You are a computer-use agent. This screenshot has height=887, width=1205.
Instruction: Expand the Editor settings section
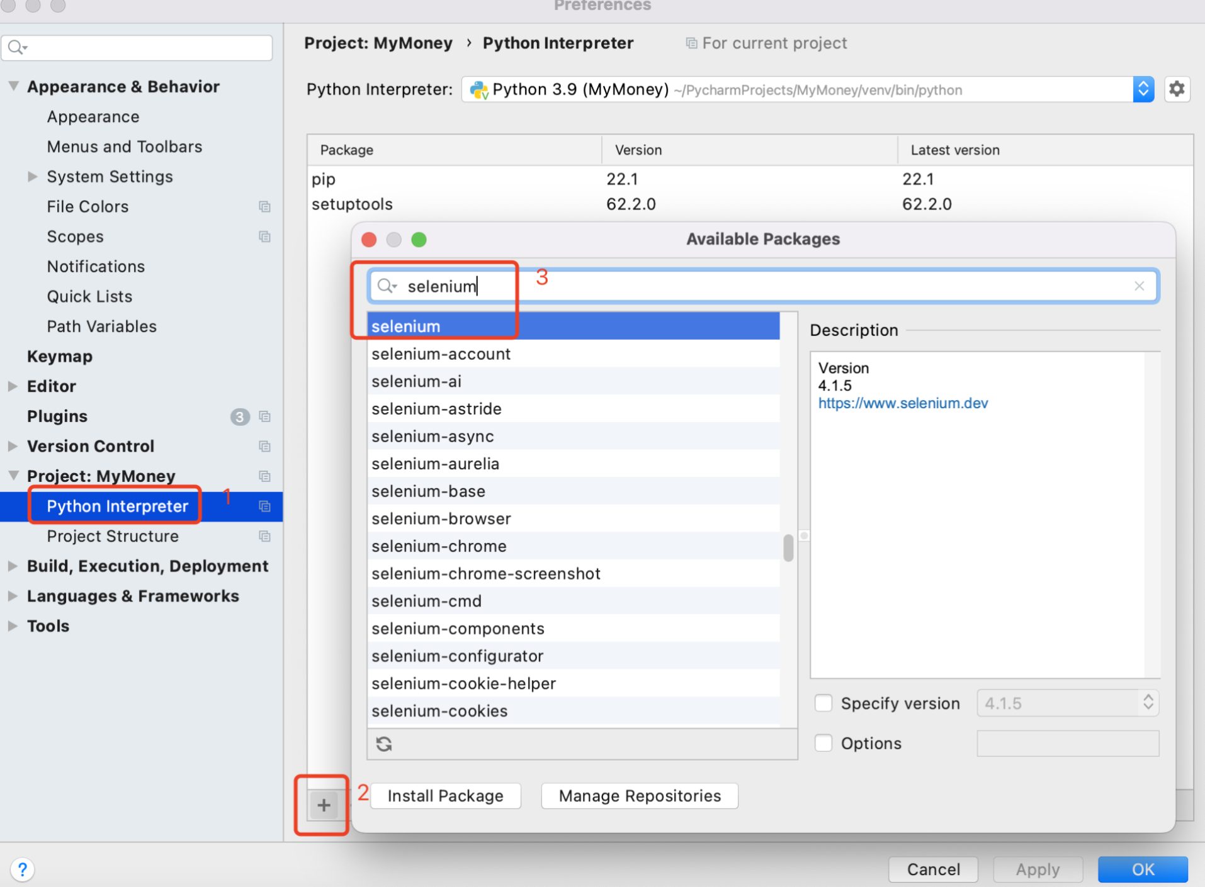coord(13,386)
